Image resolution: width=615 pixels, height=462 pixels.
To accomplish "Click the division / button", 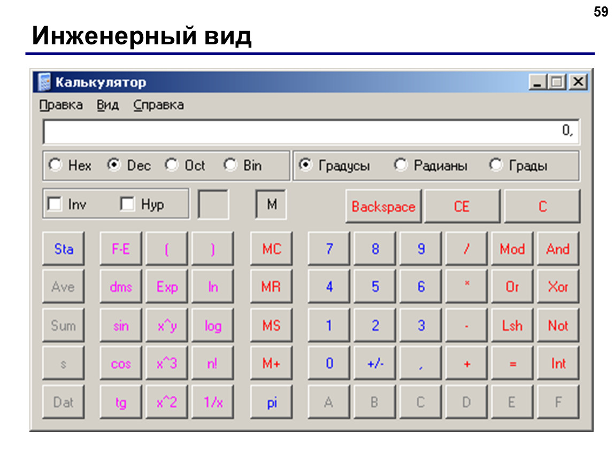I will 467,249.
